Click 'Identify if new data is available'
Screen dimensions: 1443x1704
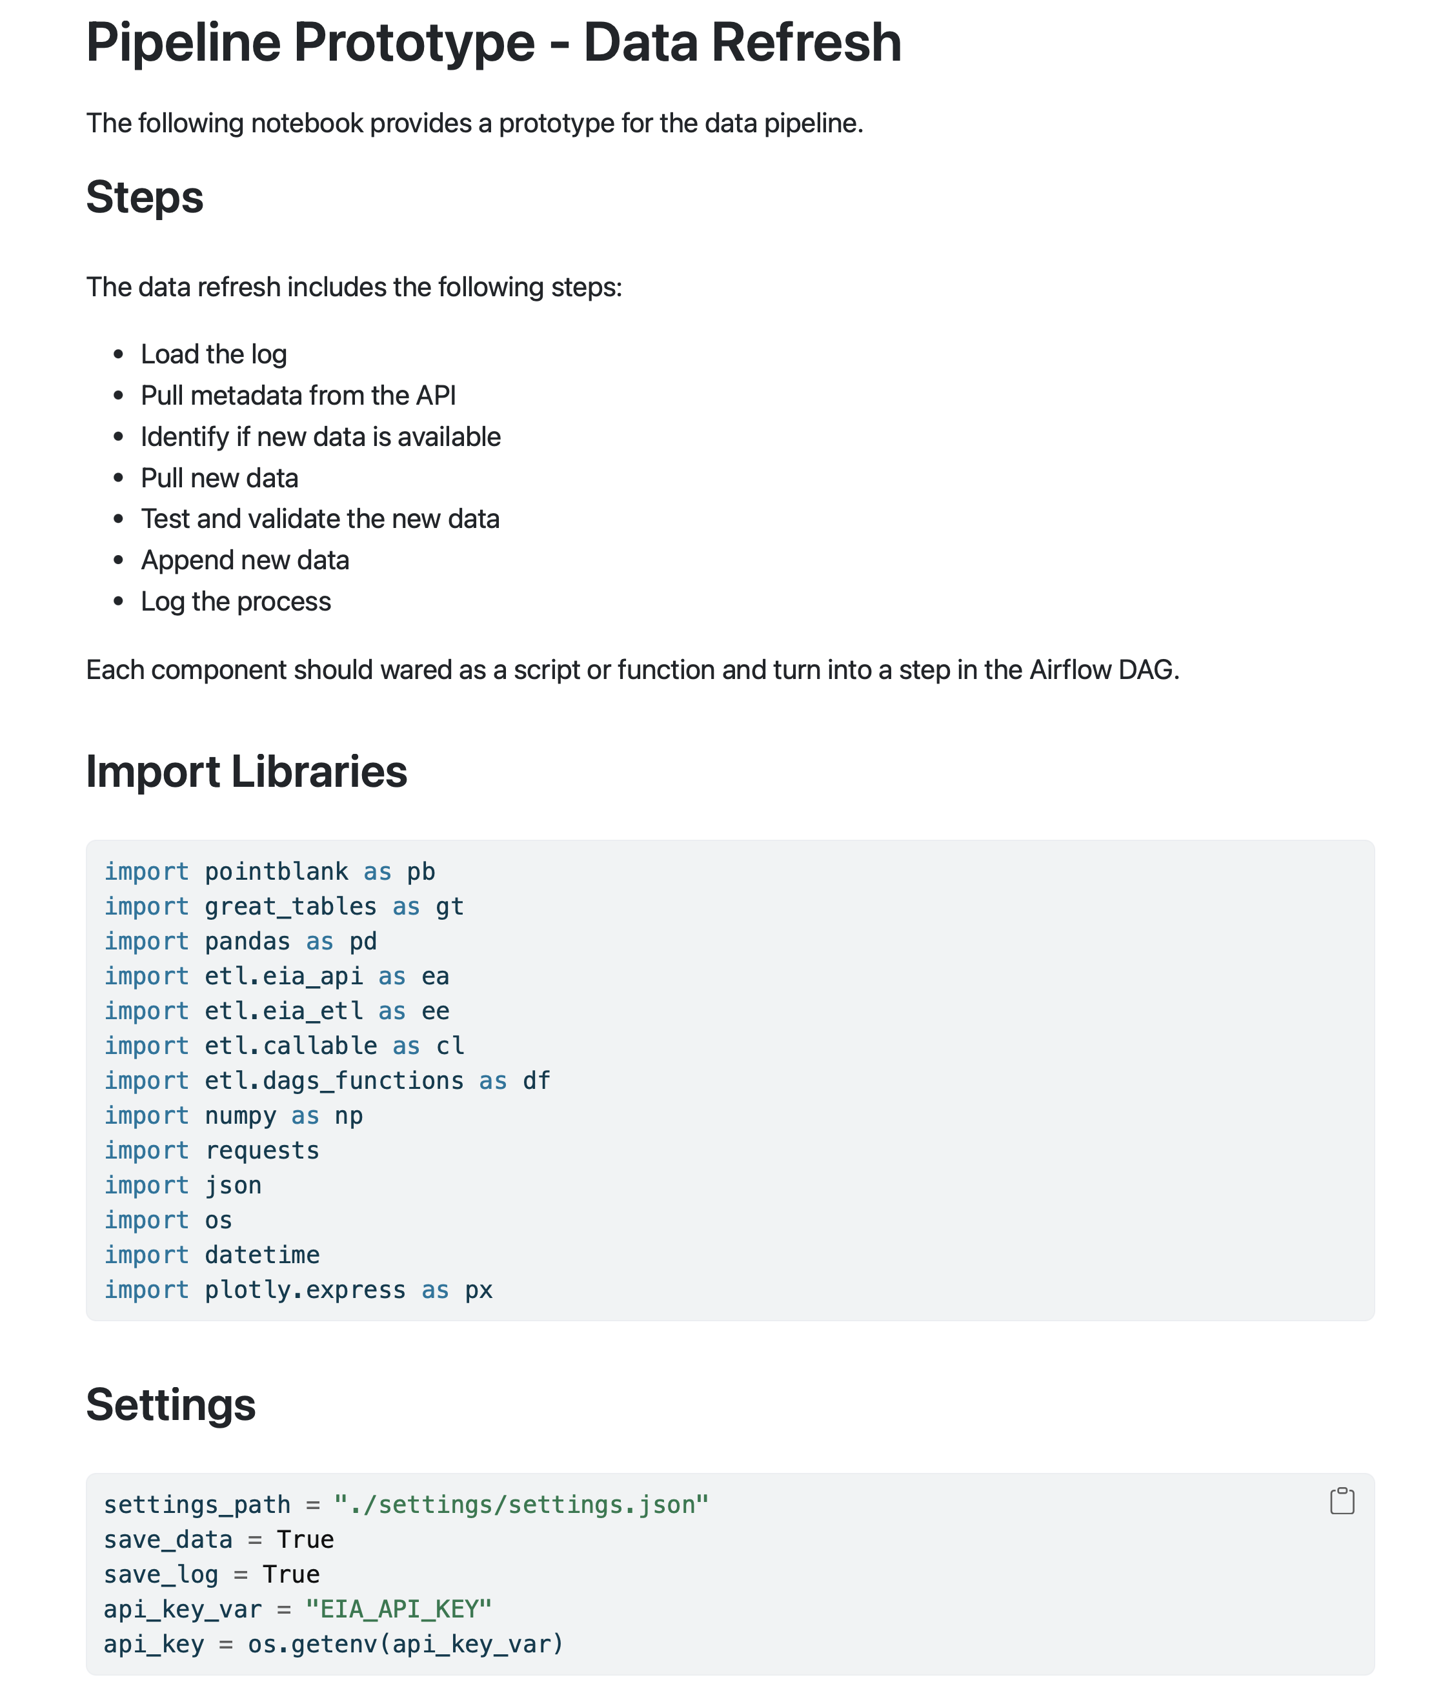[320, 437]
